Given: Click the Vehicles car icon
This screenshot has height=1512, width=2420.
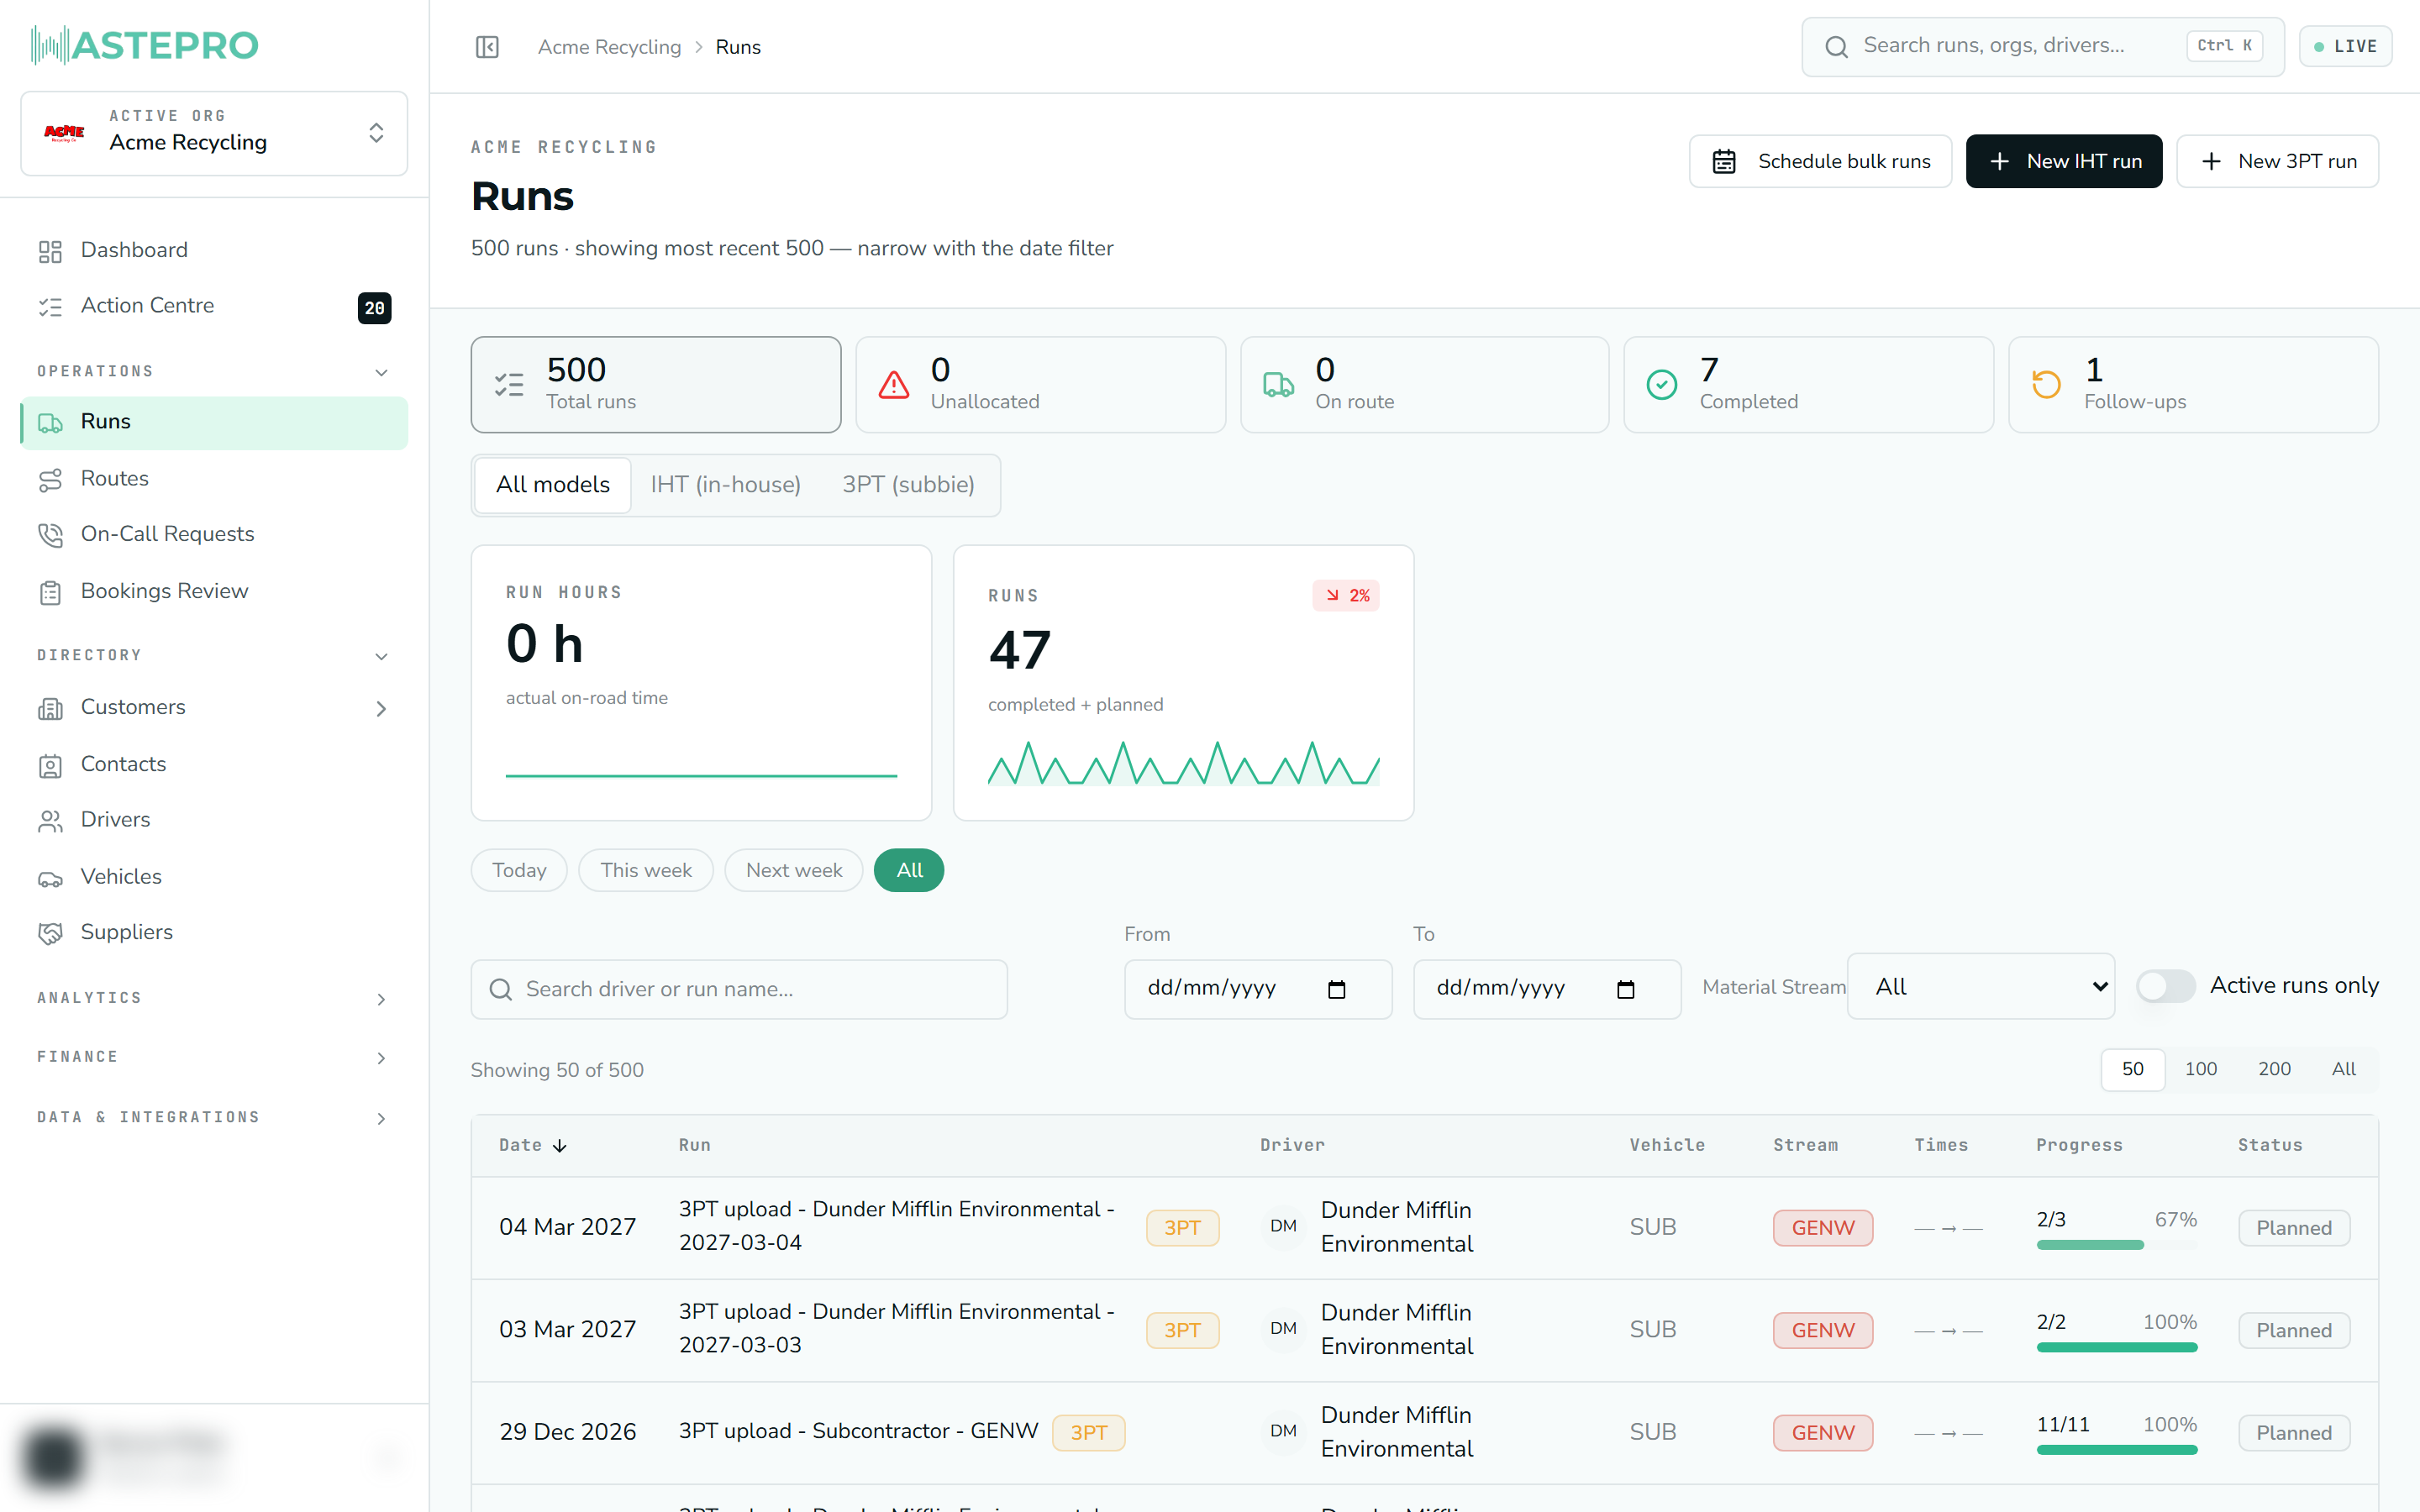Looking at the screenshot, I should (50, 878).
